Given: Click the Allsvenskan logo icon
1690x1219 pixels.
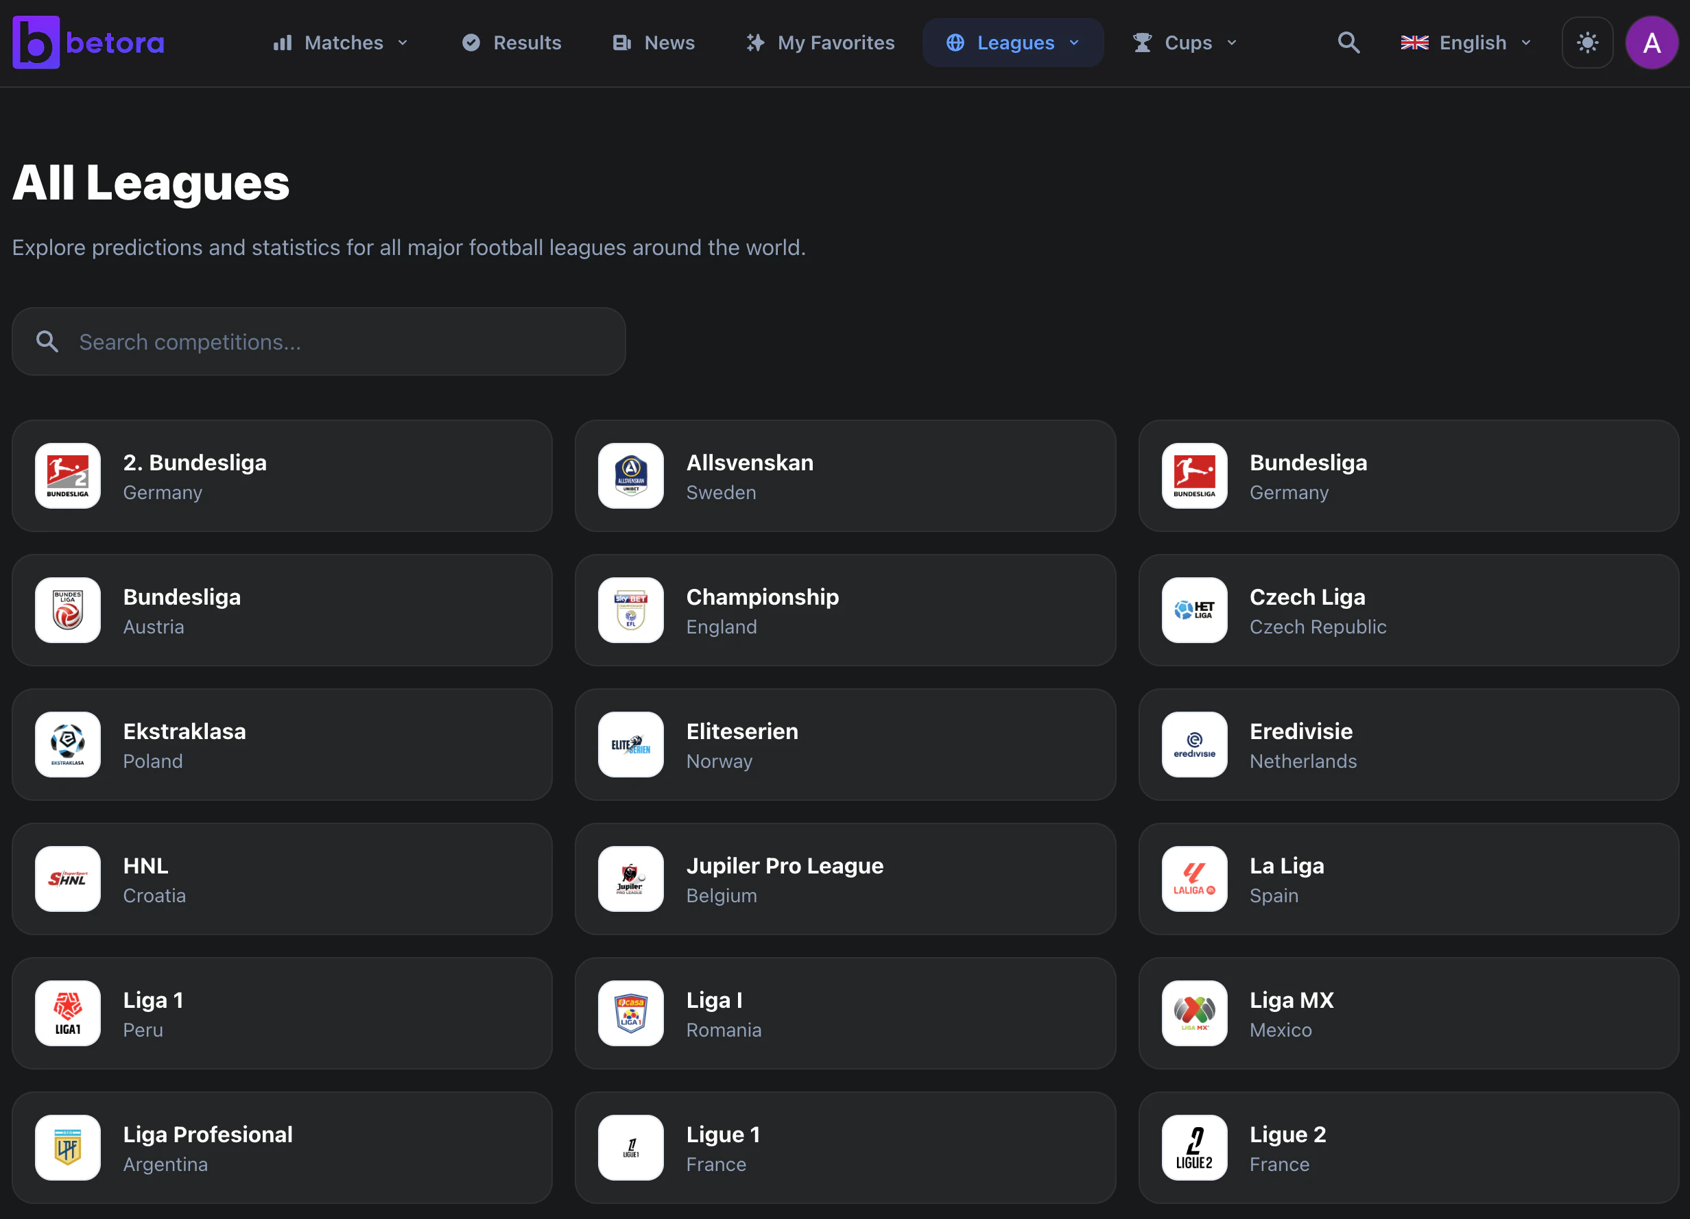Looking at the screenshot, I should point(630,476).
